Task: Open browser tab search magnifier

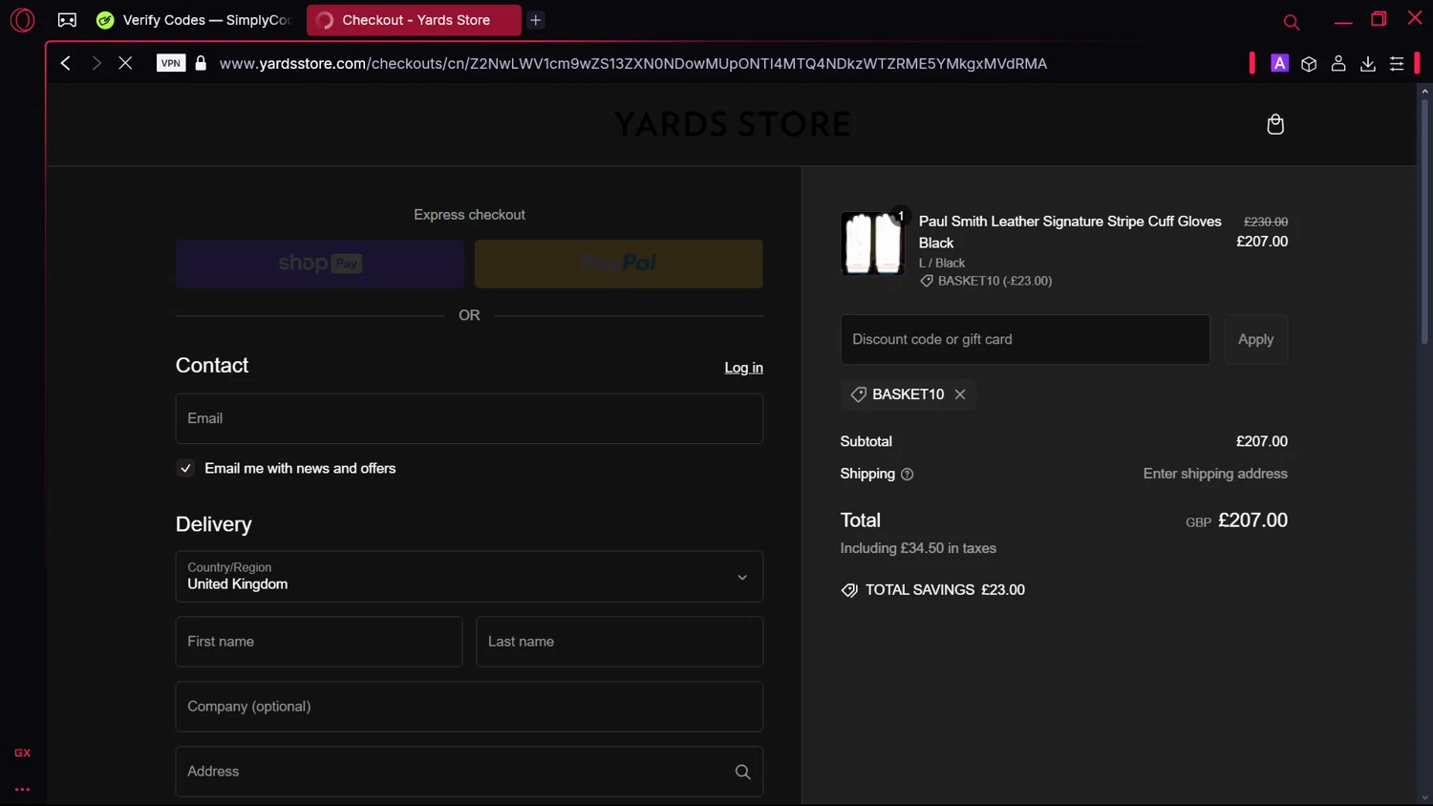Action: coord(1292,21)
